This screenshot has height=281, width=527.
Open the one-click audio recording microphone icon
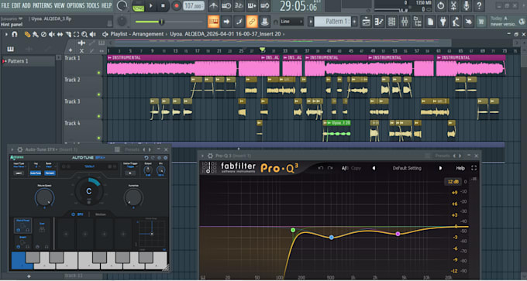pyautogui.click(x=467, y=5)
